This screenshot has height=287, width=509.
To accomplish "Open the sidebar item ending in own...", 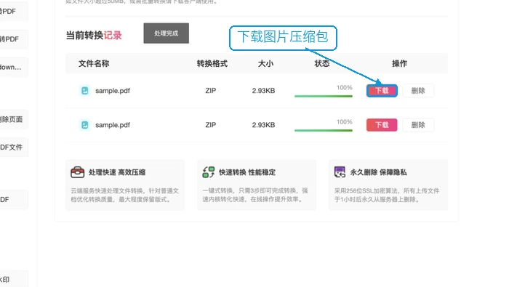I will tap(14, 67).
